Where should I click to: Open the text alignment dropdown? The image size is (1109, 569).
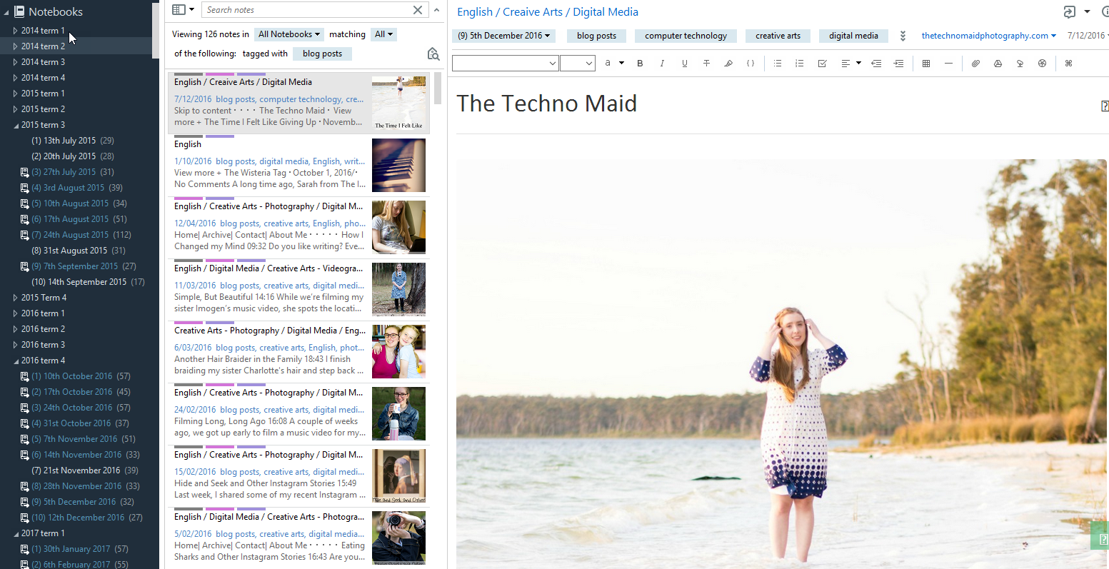(x=858, y=64)
